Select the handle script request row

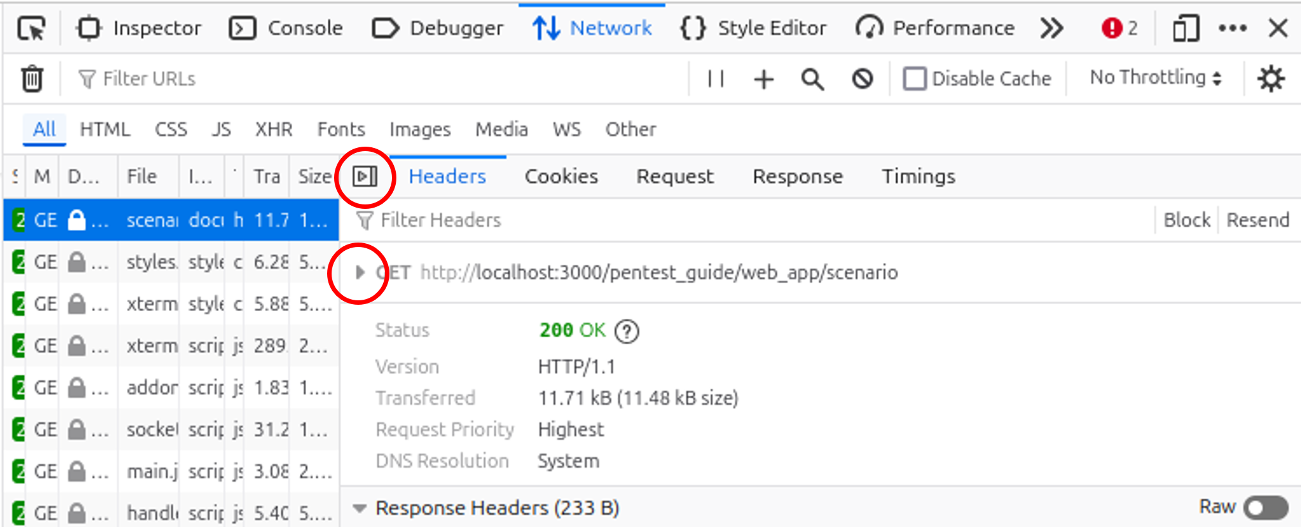(171, 511)
